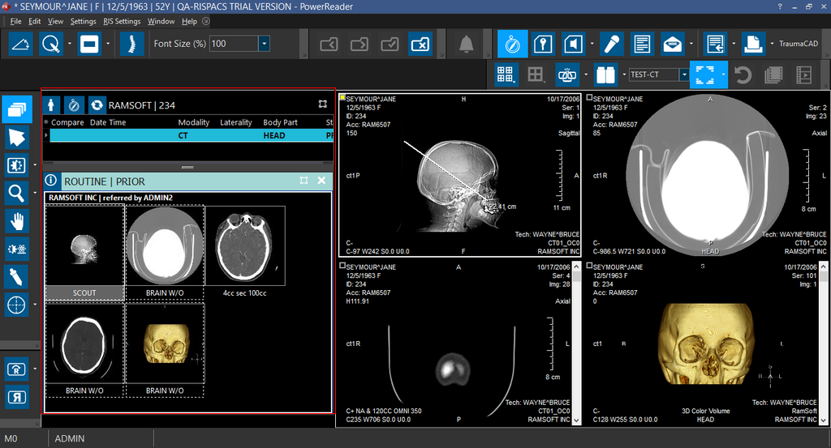Expand the TEST-CT hanging protocol dropdown
This screenshot has width=831, height=448.
(x=683, y=75)
